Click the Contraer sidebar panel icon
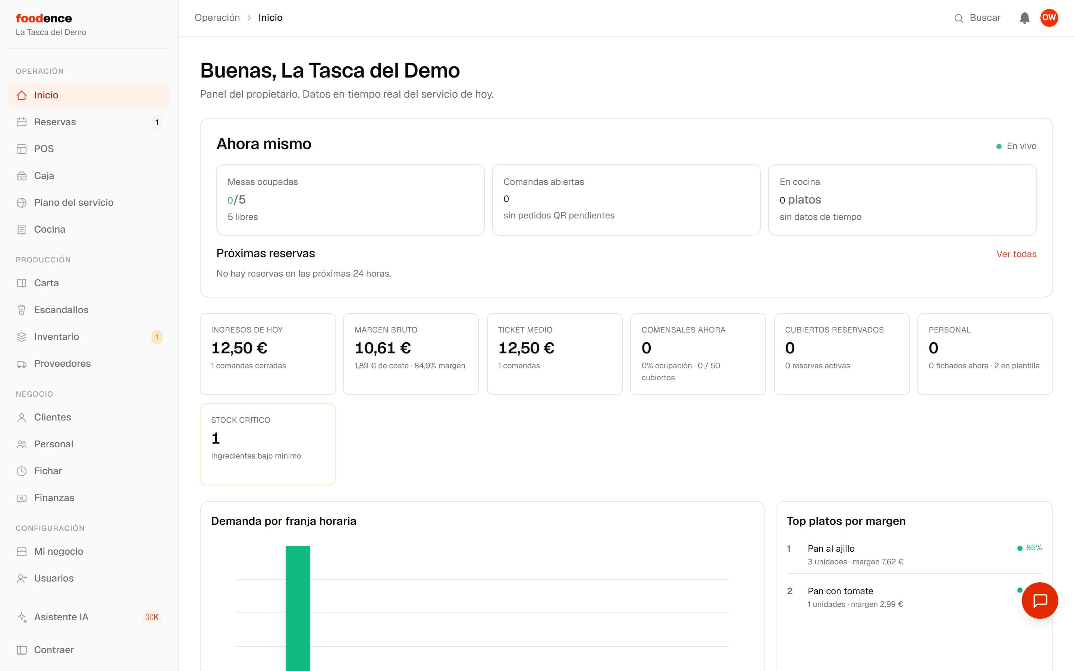The image size is (1074, 671). (21, 650)
